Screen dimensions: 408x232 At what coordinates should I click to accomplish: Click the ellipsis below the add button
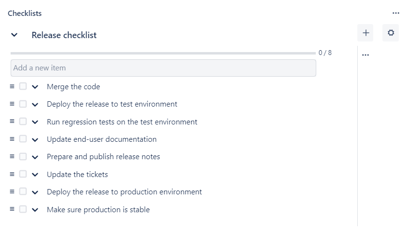coord(365,55)
